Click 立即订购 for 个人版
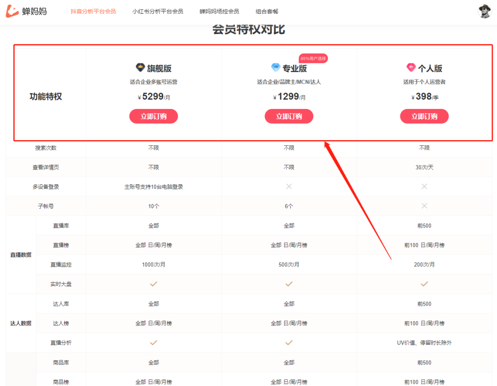 coord(424,116)
